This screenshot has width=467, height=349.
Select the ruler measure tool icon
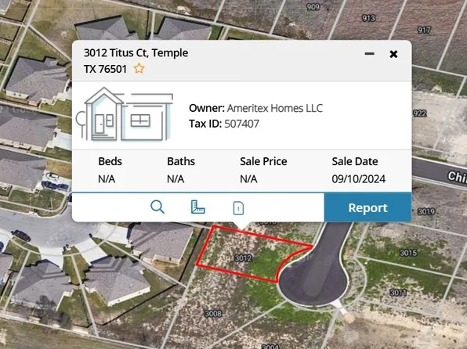pos(197,207)
